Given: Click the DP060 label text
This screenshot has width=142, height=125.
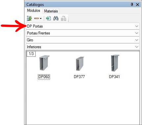Looking at the screenshot, I should (x=44, y=77).
